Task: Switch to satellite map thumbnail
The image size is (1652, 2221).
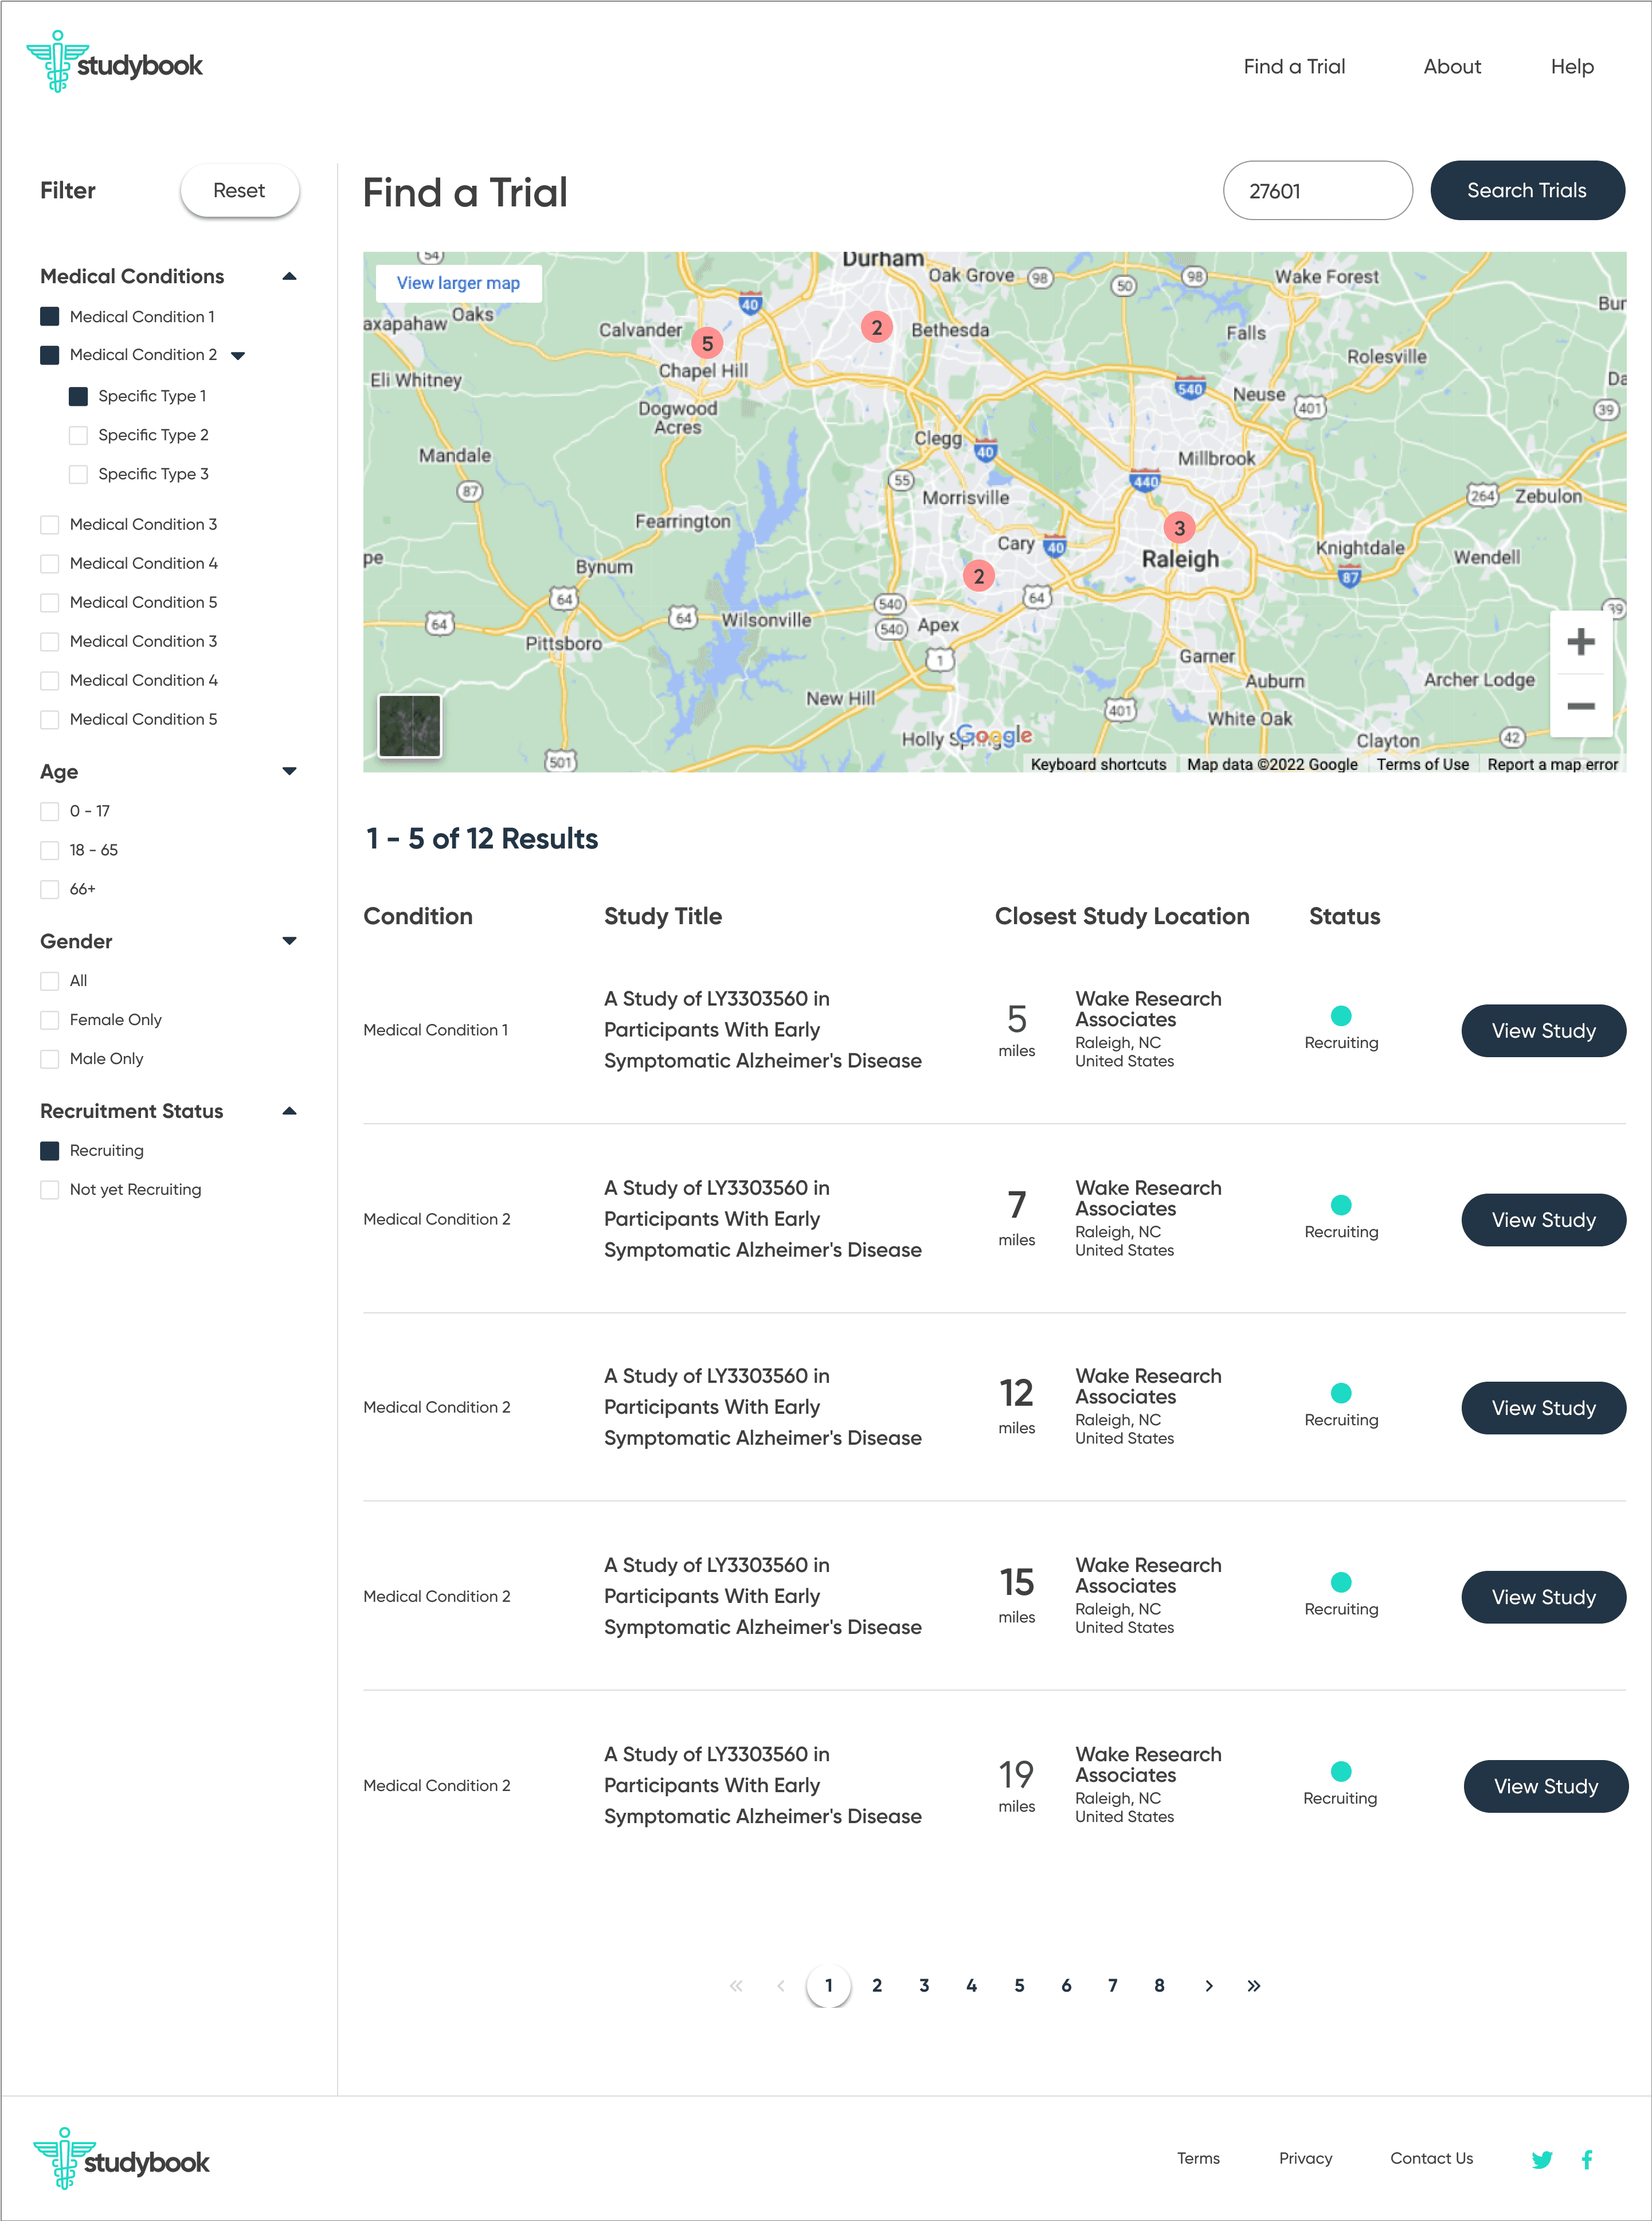Action: 410,725
